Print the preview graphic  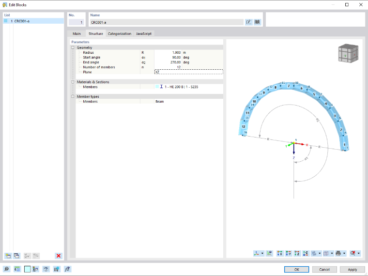[x=338, y=253]
